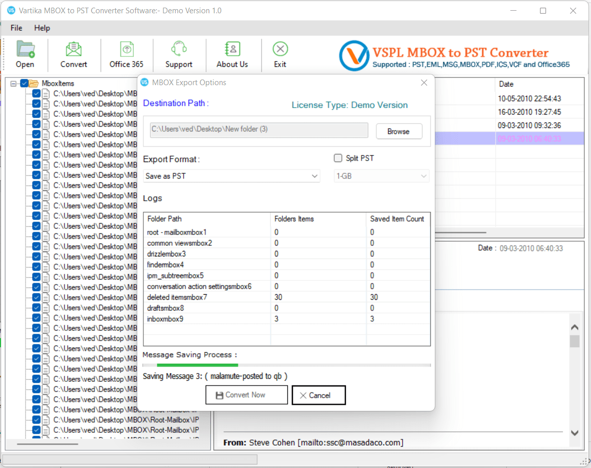Maximize the Vartika converter window
591x468 pixels.
543,11
